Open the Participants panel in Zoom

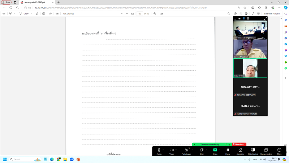tap(186, 150)
